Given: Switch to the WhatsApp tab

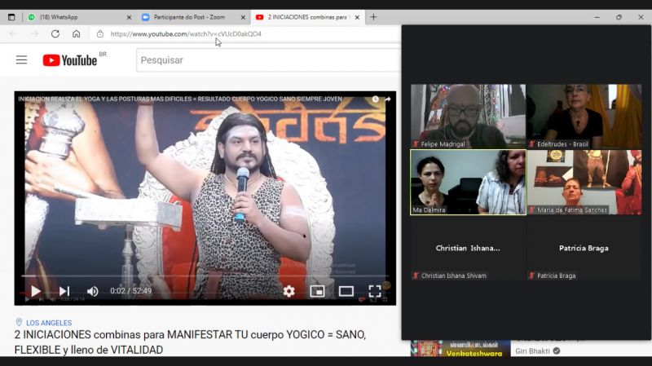Looking at the screenshot, I should 75,17.
